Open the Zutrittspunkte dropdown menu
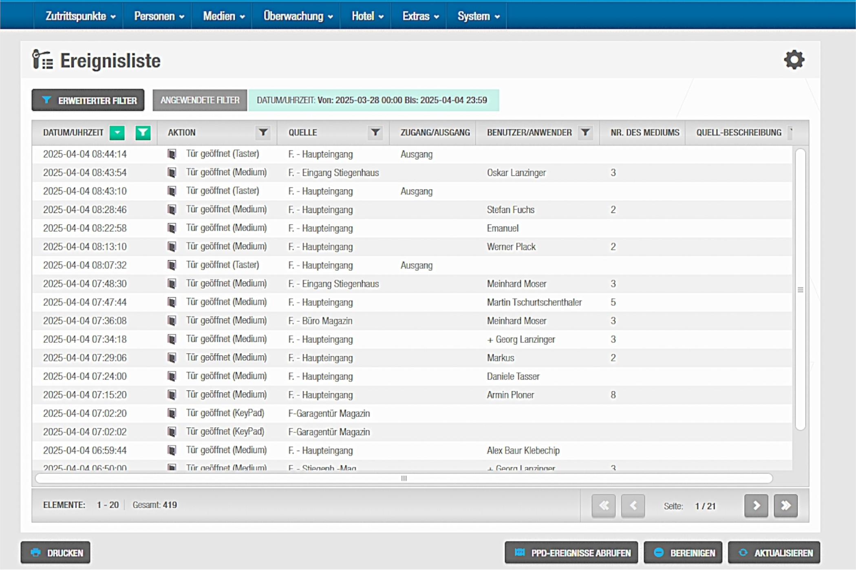Viewport: 856px width, 570px height. [80, 16]
